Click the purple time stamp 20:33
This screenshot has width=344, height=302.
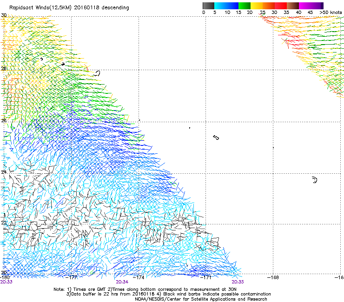pos(7,282)
